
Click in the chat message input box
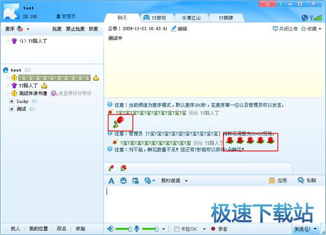tap(214, 204)
